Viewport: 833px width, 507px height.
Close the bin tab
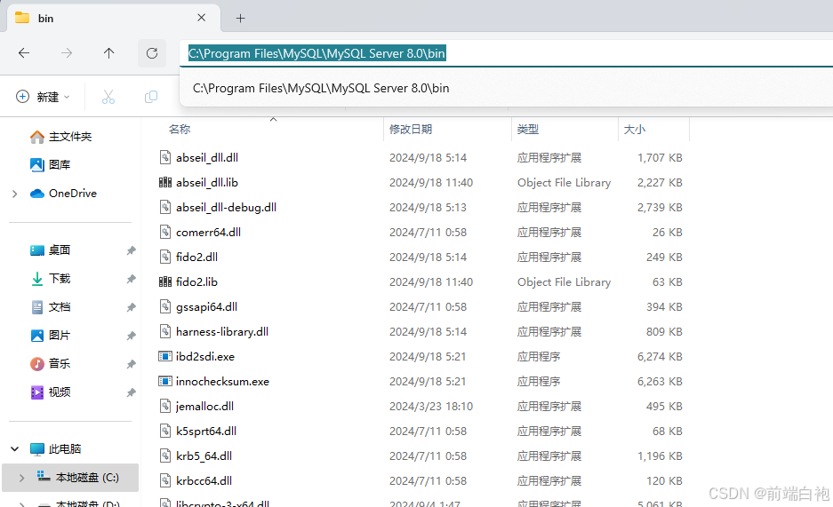[201, 18]
